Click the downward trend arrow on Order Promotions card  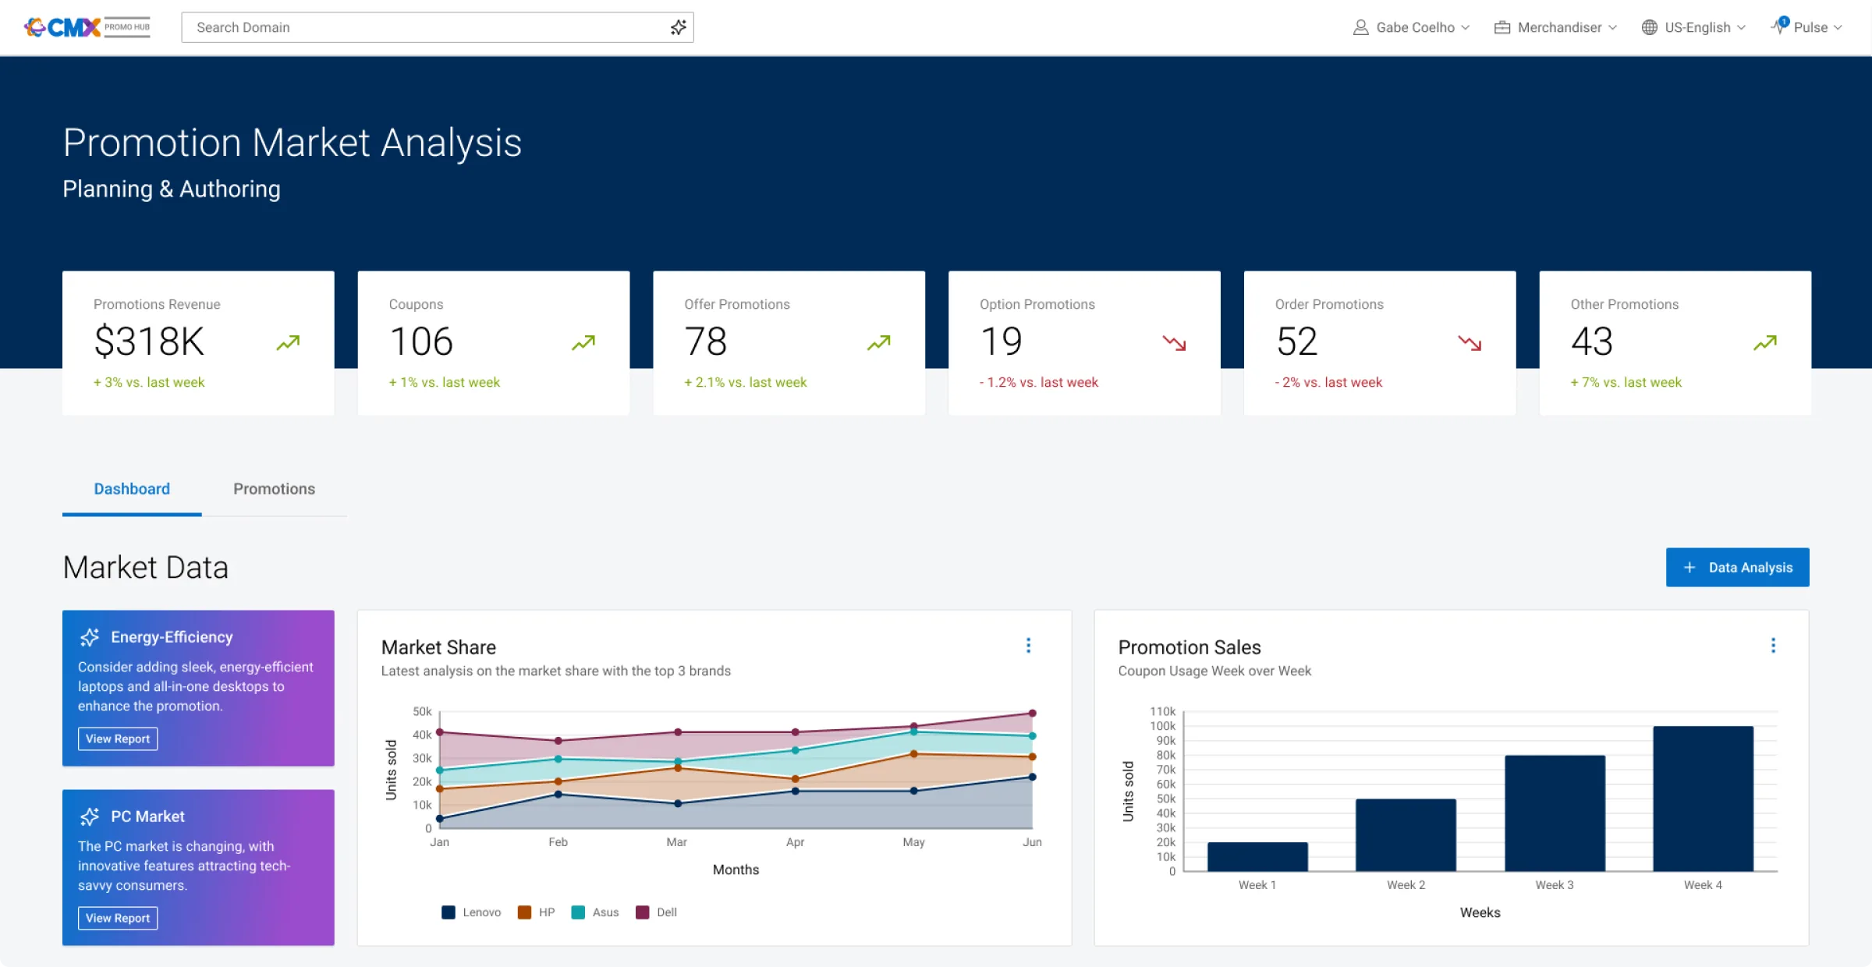pos(1470,343)
